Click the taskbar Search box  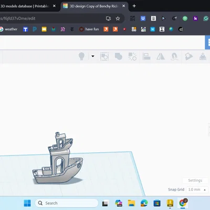(67, 203)
